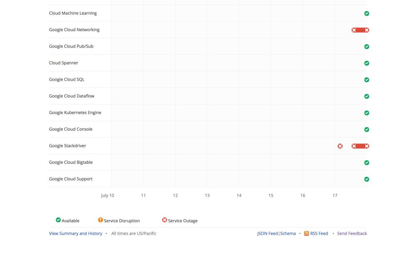Screen dimensions: 416x260
Task: Click the green Available icon for Cloud Machine Learning
Action: (x=366, y=13)
